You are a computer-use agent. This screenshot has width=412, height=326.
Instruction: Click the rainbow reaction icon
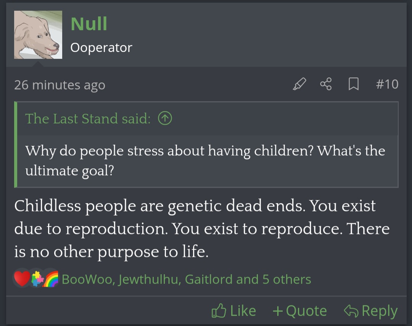51,279
